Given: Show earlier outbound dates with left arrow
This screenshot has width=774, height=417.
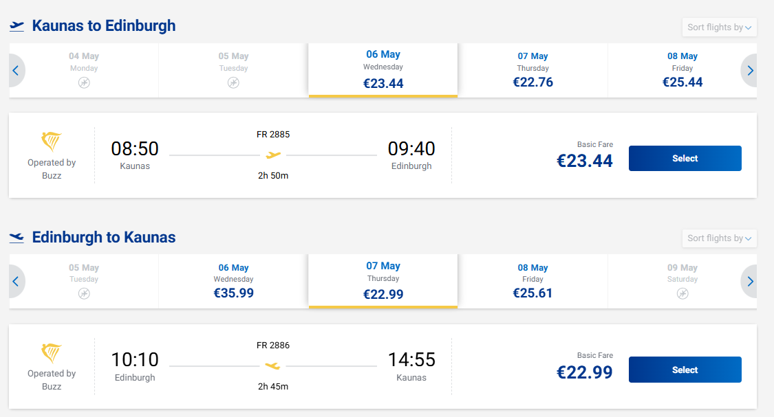Looking at the screenshot, I should 16,70.
